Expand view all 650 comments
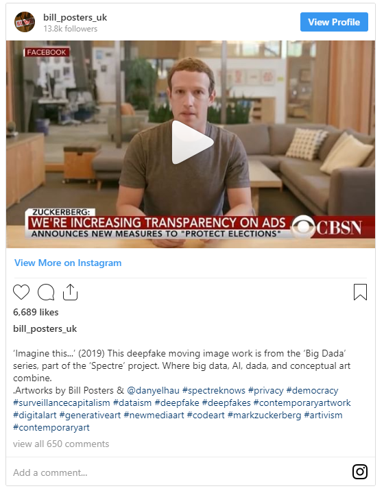The image size is (384, 493). click(x=61, y=444)
